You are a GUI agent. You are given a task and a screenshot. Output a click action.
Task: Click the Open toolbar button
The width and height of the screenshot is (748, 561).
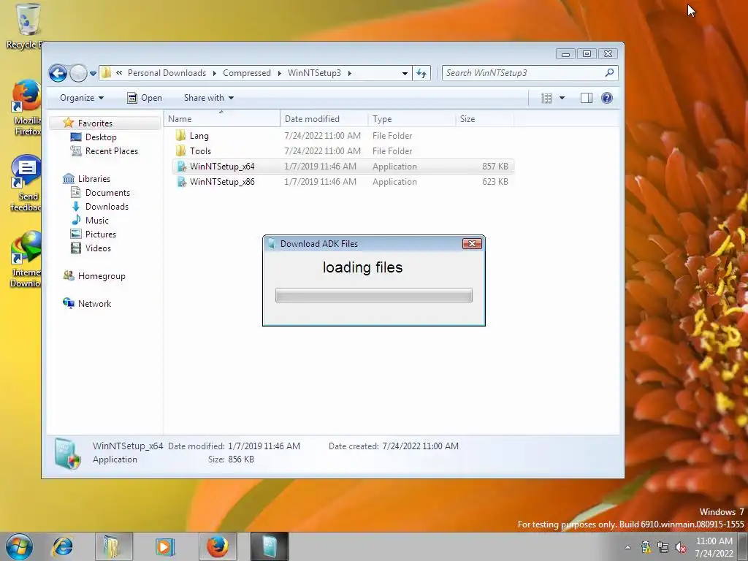pos(145,98)
